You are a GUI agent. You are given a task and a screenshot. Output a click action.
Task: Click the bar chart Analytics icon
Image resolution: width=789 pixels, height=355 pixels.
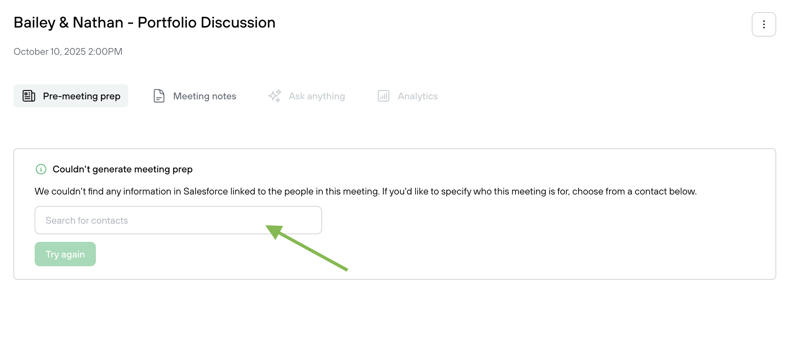383,96
